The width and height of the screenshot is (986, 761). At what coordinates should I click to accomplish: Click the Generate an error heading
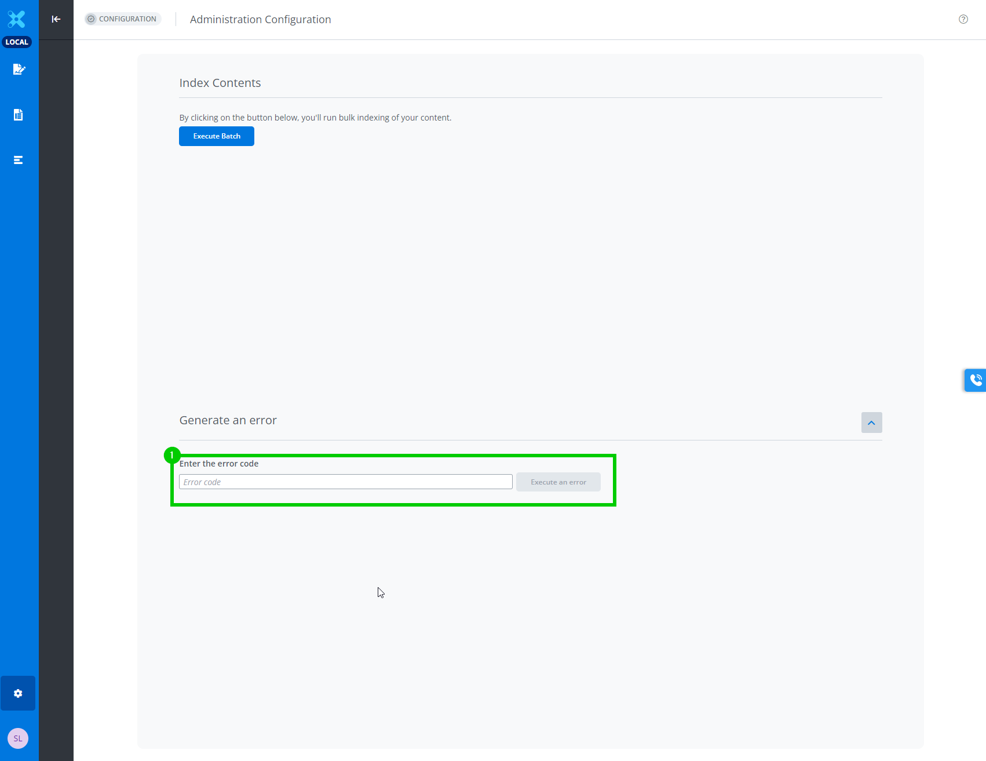coord(228,420)
